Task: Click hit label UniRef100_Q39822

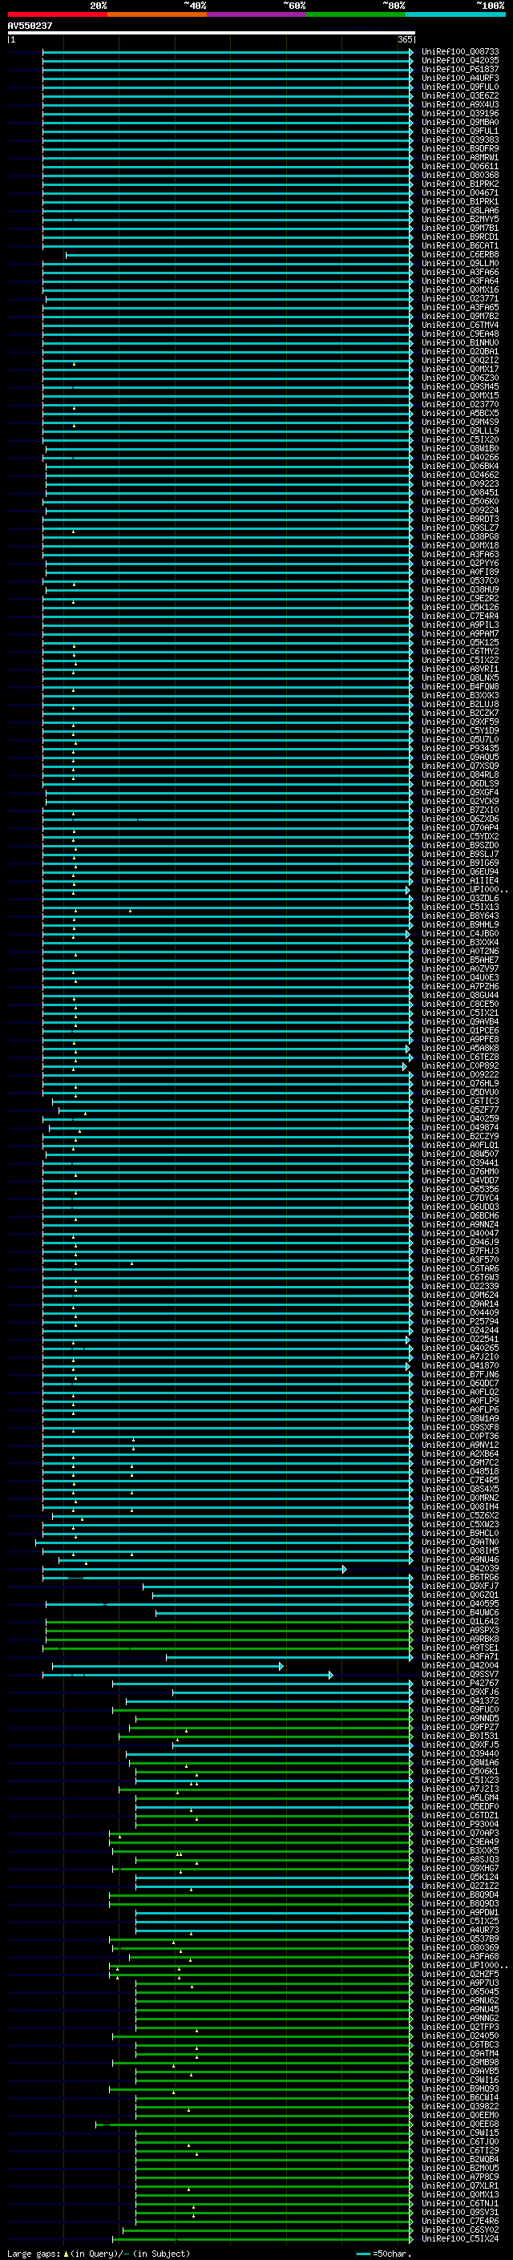Action: coord(460,2105)
